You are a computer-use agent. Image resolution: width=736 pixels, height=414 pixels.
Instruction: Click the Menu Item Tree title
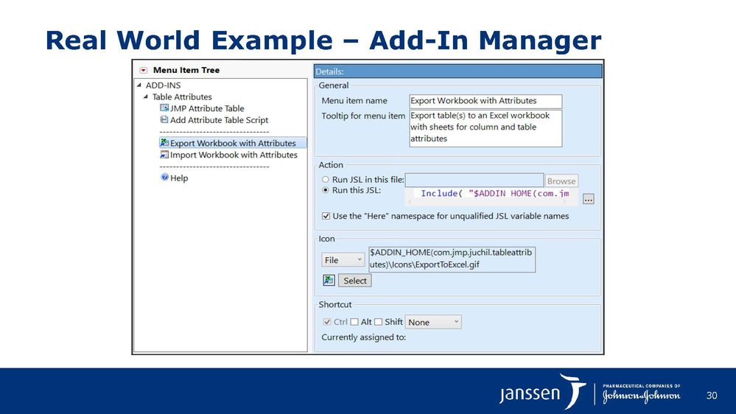click(x=186, y=70)
